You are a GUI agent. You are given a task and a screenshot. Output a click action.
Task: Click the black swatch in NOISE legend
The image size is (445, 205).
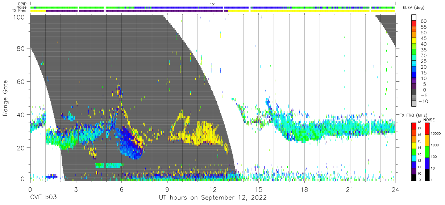coord(427,175)
